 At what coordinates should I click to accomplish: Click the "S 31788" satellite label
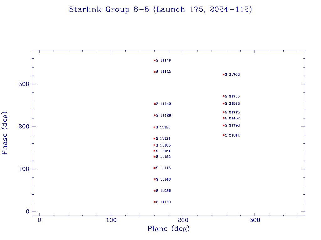(232, 74)
